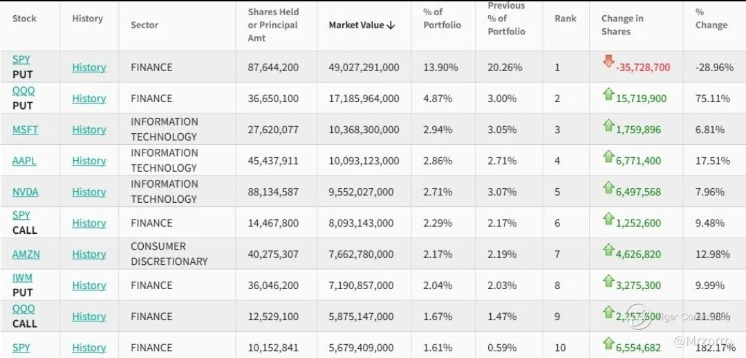Open the NVDA stock link
This screenshot has height=358, width=746.
pos(25,192)
